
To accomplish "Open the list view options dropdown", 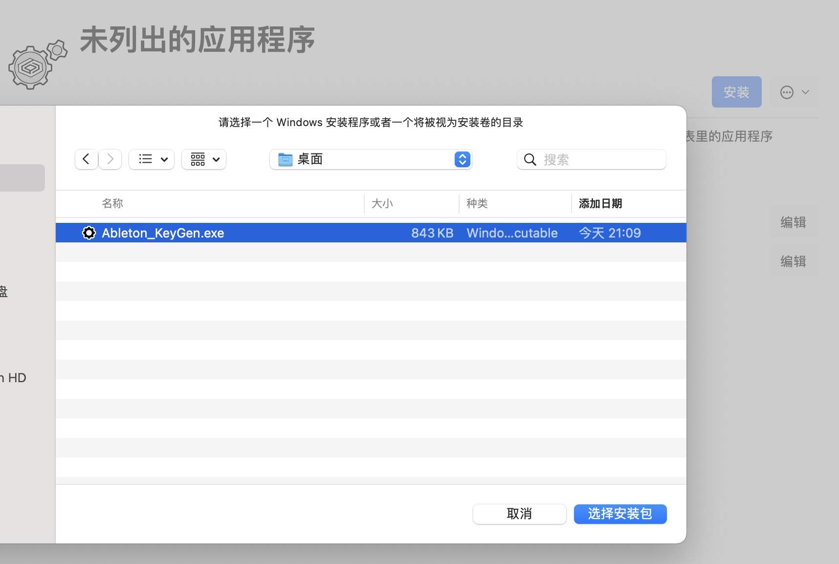I will click(164, 159).
